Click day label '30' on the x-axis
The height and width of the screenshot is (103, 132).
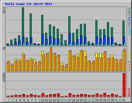pos(120,100)
